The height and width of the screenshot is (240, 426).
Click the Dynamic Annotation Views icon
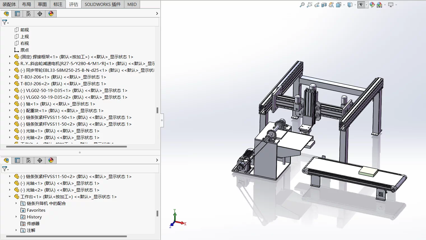click(x=331, y=5)
